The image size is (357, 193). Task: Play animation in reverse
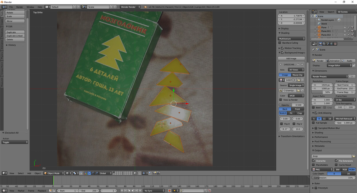(x=129, y=191)
